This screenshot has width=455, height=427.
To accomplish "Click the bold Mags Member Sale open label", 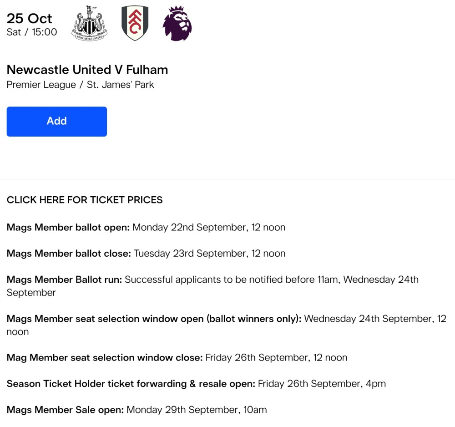I will pyautogui.click(x=65, y=410).
